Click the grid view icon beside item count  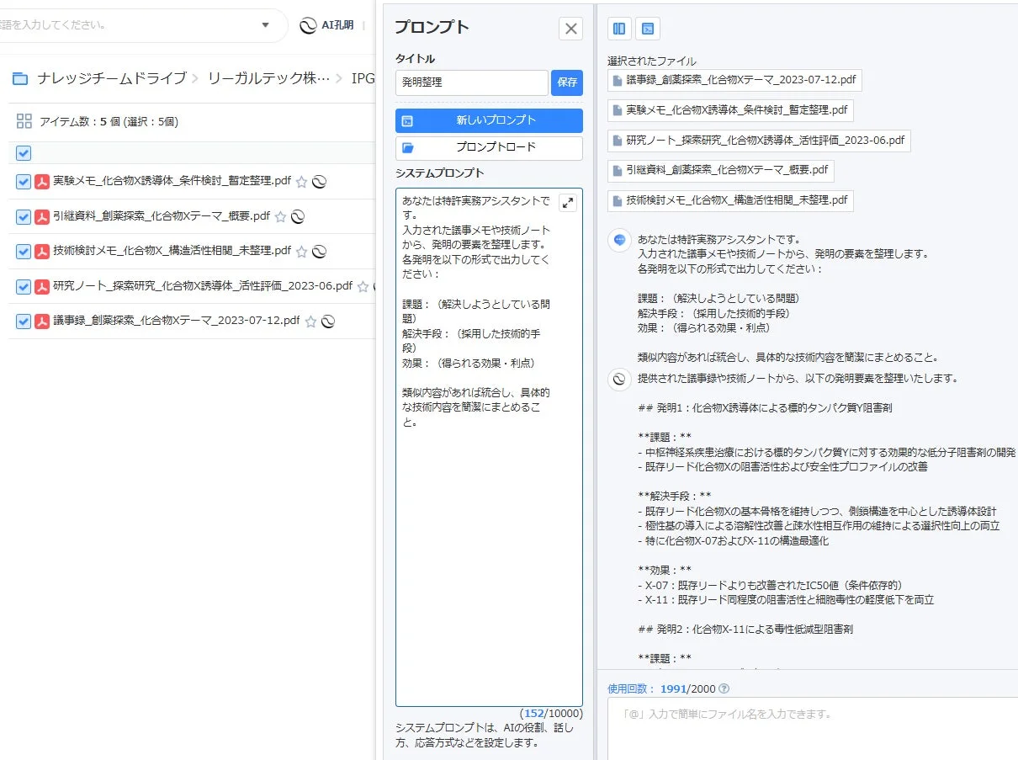tap(24, 121)
